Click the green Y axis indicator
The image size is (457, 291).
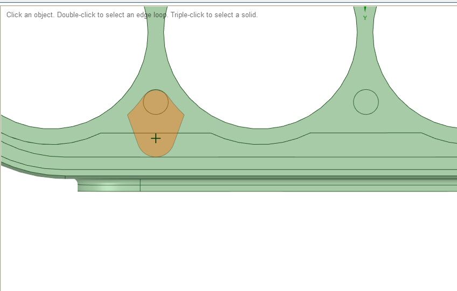click(365, 13)
